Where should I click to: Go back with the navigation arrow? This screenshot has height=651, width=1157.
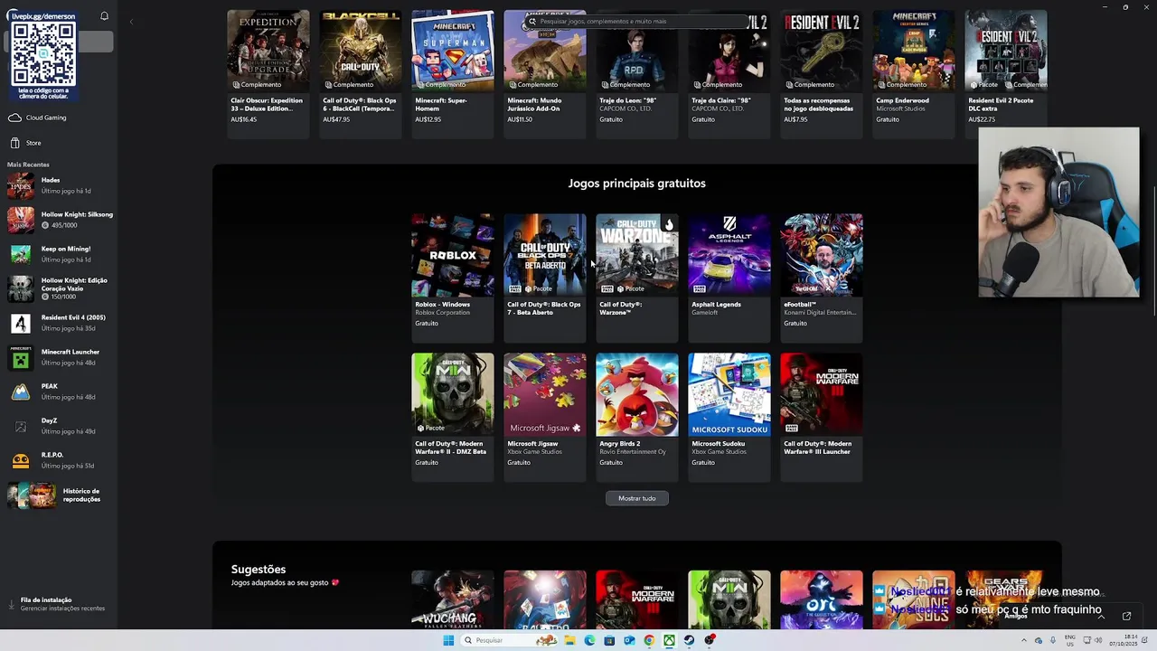131,22
